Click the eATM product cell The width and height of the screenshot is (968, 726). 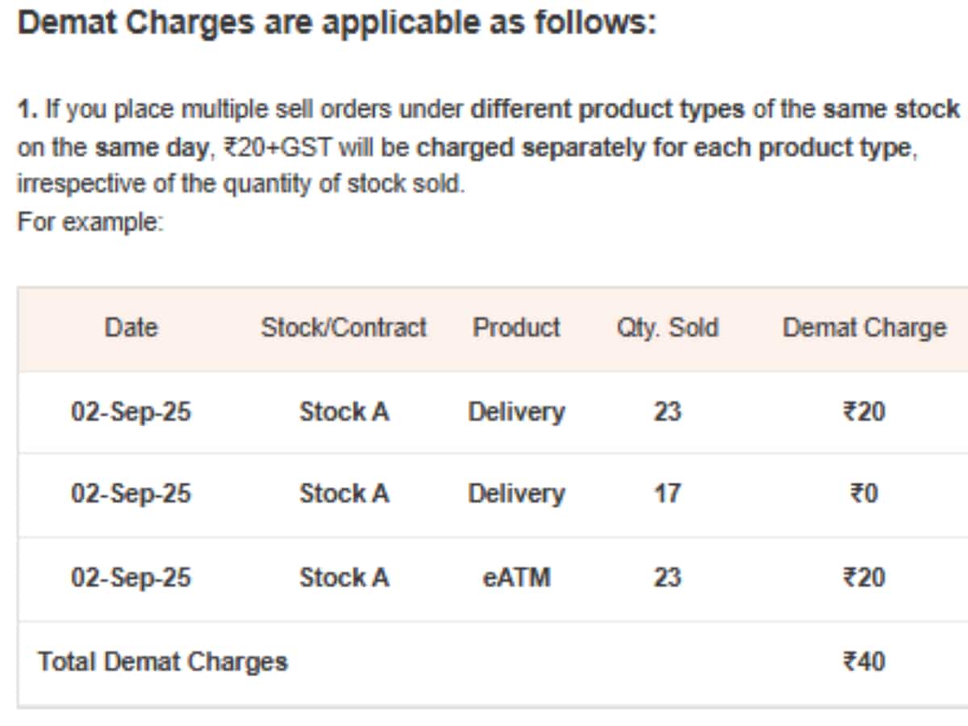516,578
